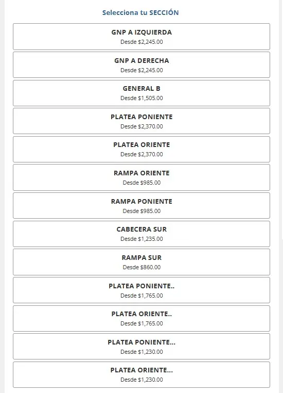Viewport: 283px width, 393px height.
Task: Select the RAMPA ORIENTE section
Action: pyautogui.click(x=141, y=177)
